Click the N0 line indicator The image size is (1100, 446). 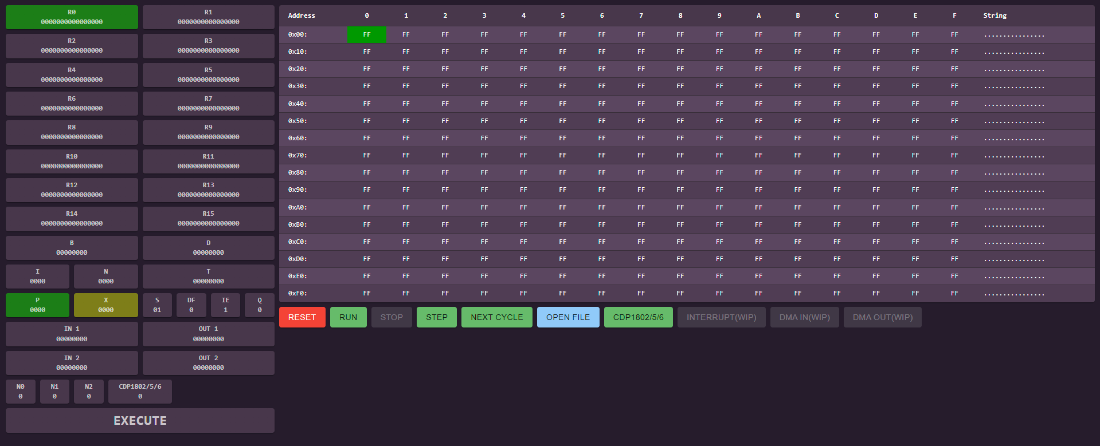coord(21,392)
